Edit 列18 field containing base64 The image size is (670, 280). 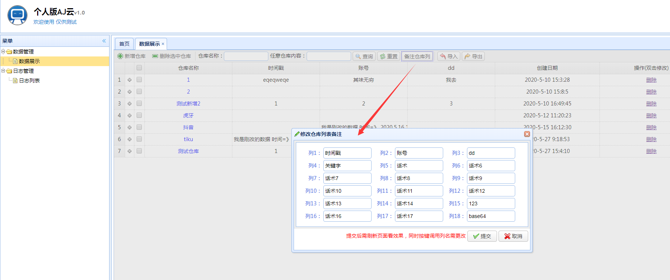(491, 216)
